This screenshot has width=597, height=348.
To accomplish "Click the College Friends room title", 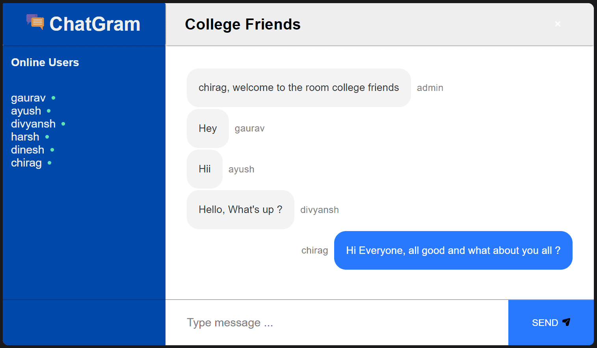I will [242, 24].
